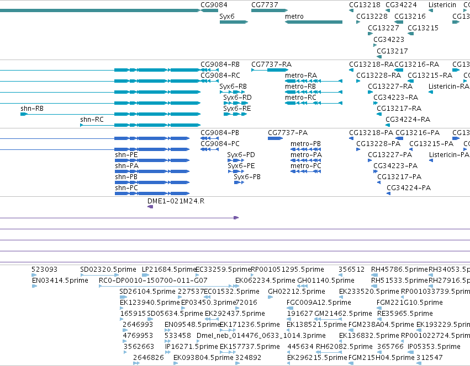
Task: Click the CG34223 gene label
Action: pyautogui.click(x=389, y=40)
